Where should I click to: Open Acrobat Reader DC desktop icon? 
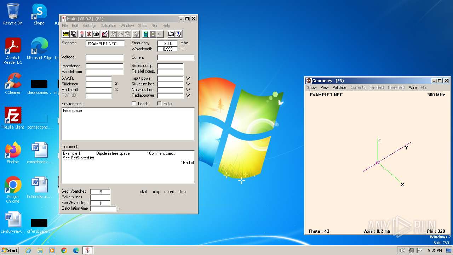(13, 51)
